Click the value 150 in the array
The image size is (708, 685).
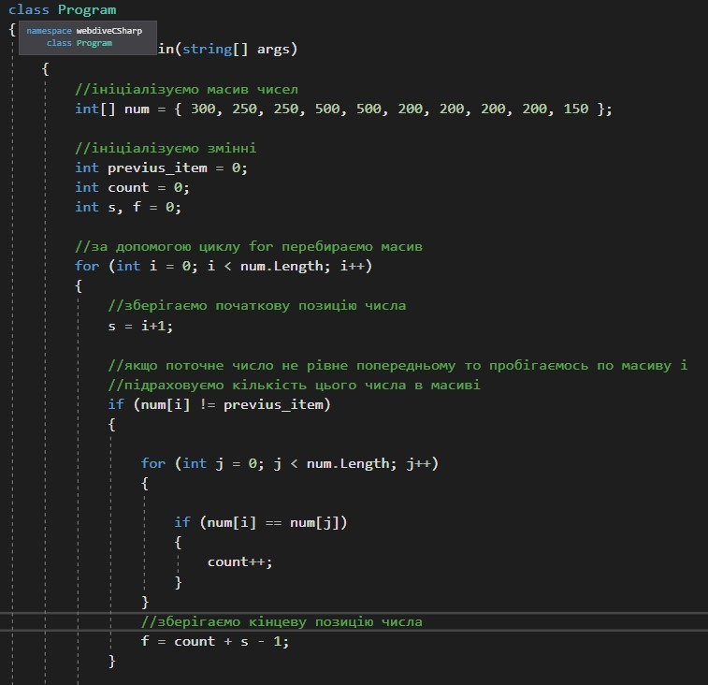[x=576, y=109]
